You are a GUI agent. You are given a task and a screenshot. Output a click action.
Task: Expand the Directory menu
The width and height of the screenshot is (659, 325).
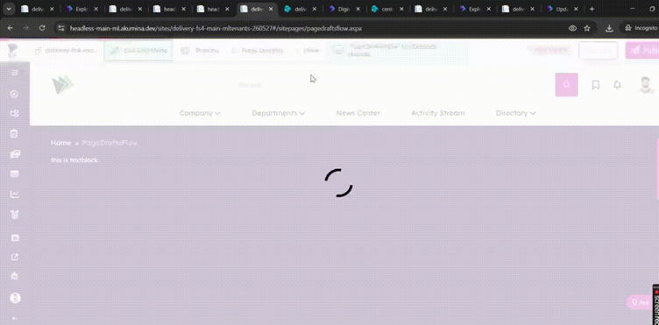(515, 113)
